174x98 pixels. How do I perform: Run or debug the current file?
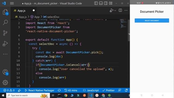click(x=111, y=10)
